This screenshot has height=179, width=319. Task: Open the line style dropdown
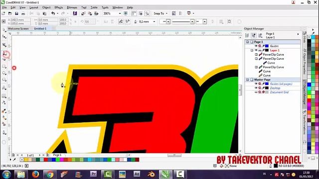pos(192,21)
